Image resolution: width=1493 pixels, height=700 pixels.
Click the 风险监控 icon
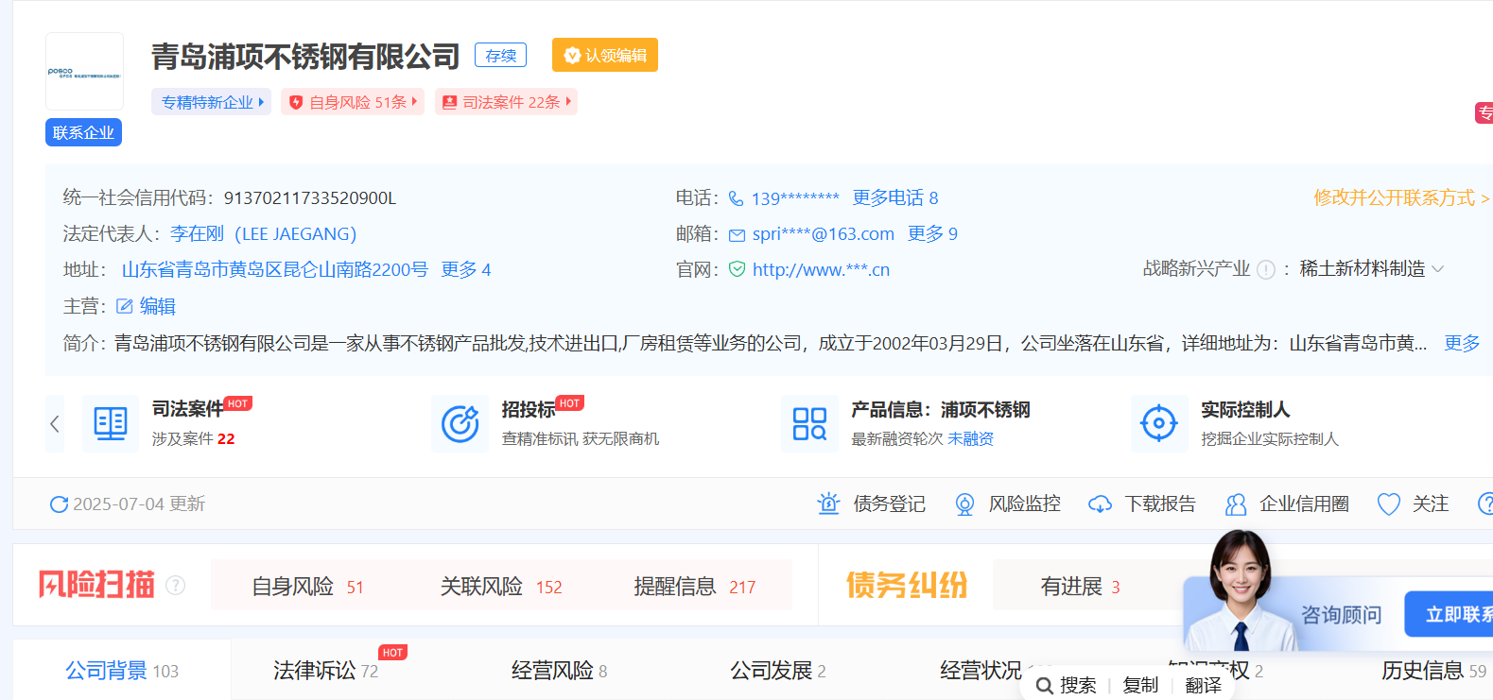point(964,504)
